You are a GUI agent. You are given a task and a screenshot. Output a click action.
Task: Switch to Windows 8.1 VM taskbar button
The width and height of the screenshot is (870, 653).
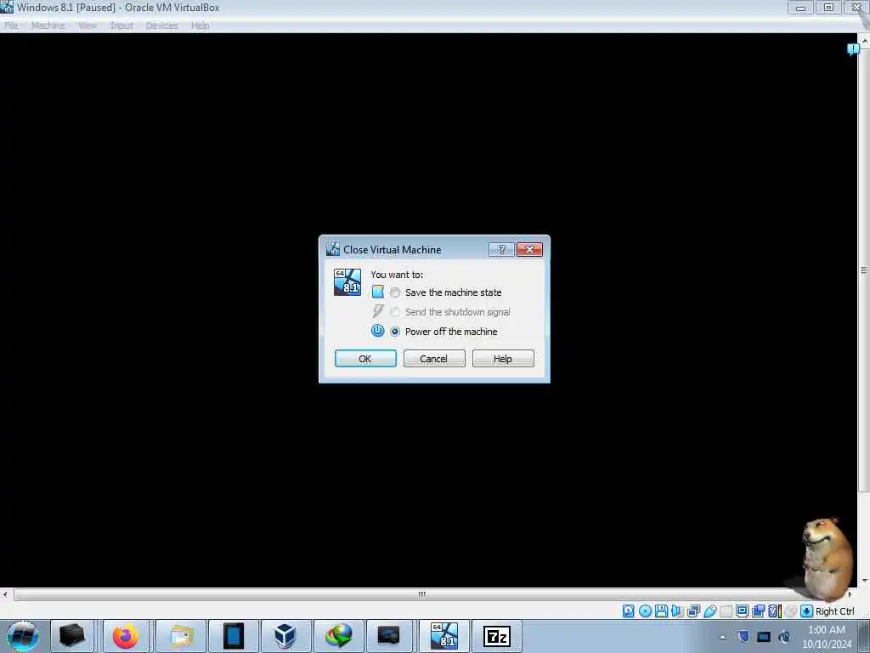tap(443, 636)
